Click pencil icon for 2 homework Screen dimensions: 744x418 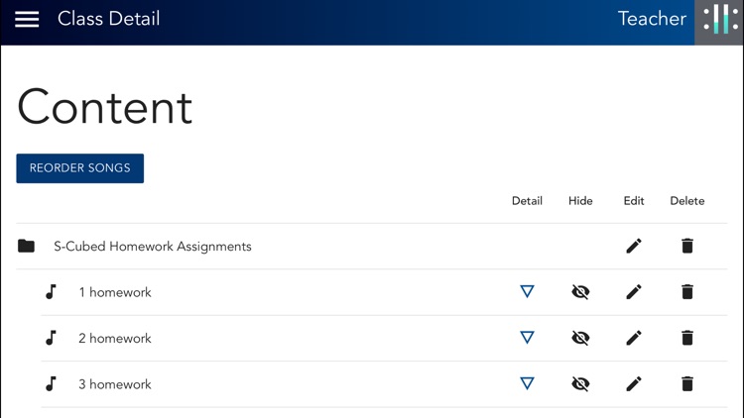(634, 338)
